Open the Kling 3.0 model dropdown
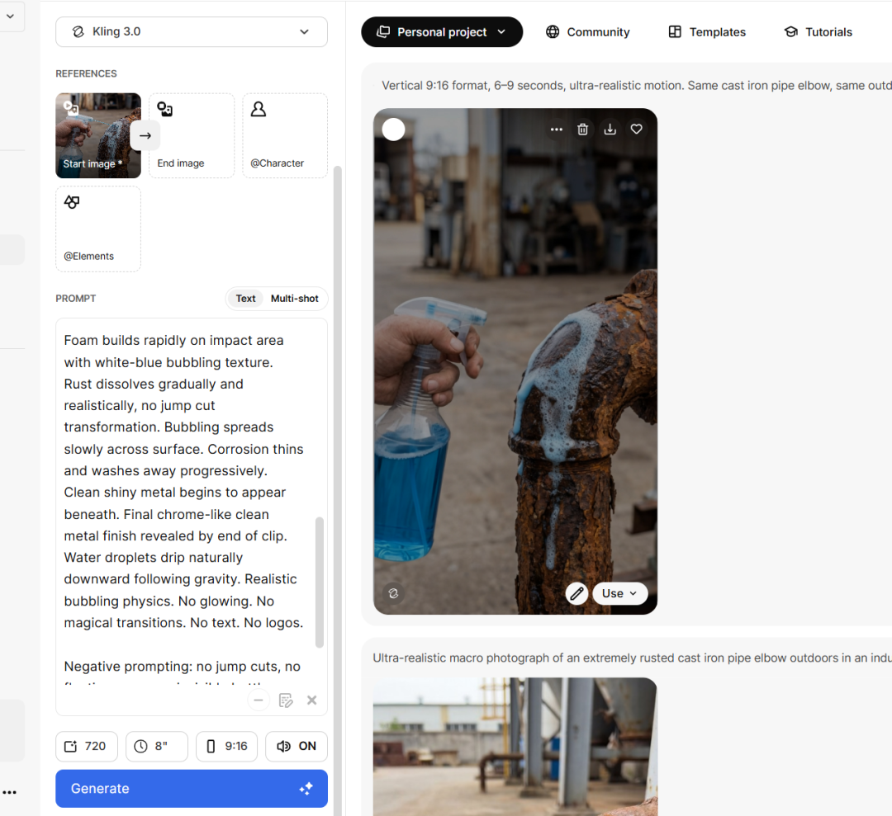 click(192, 31)
